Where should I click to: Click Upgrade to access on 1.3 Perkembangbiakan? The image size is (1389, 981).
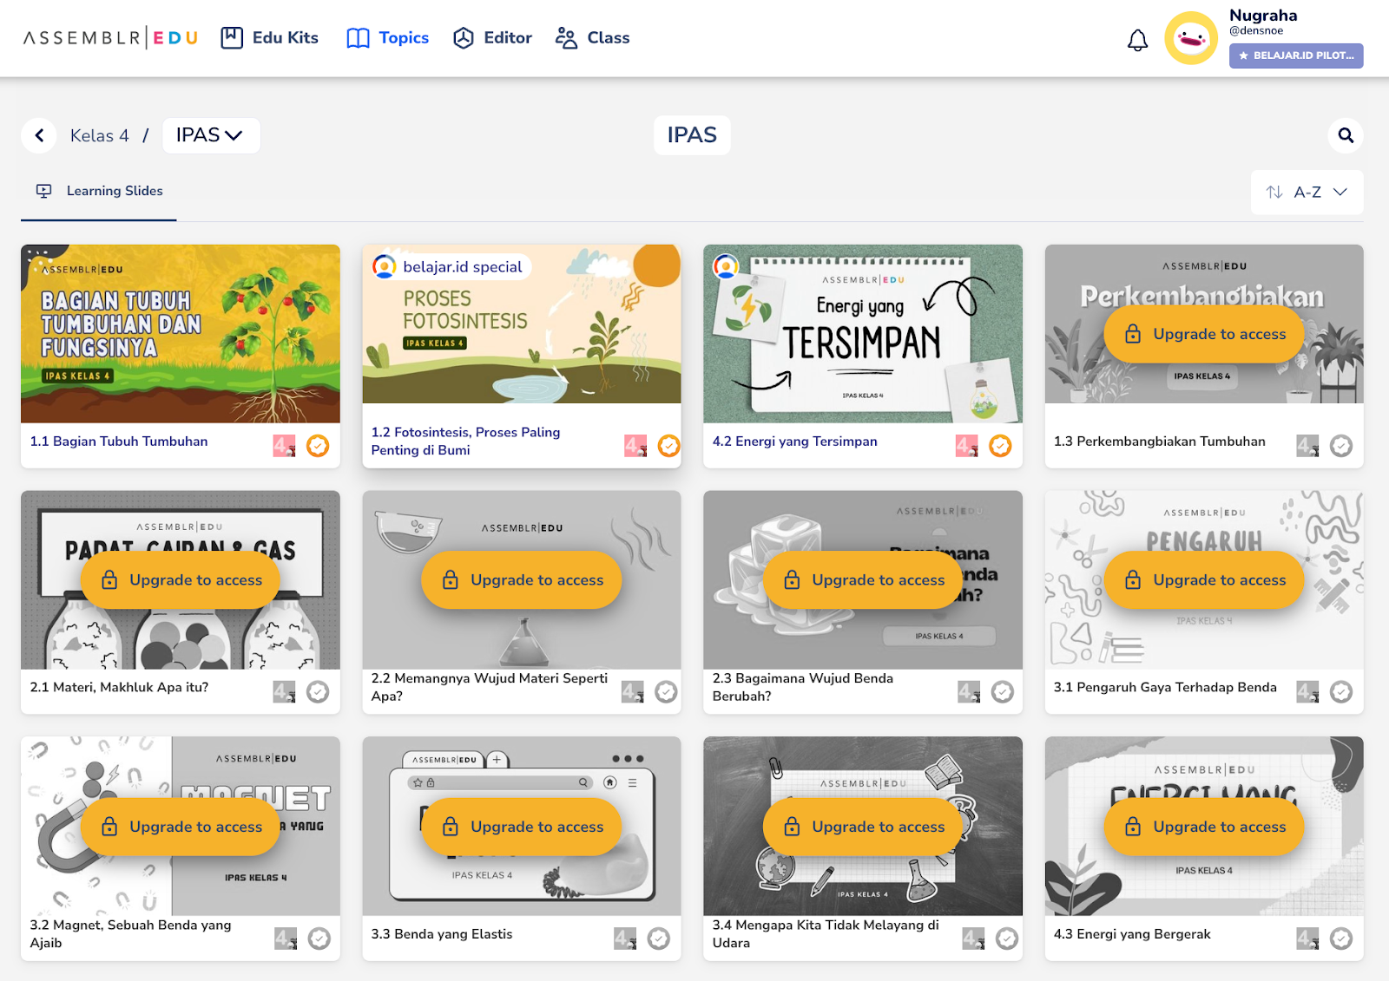[1204, 334]
